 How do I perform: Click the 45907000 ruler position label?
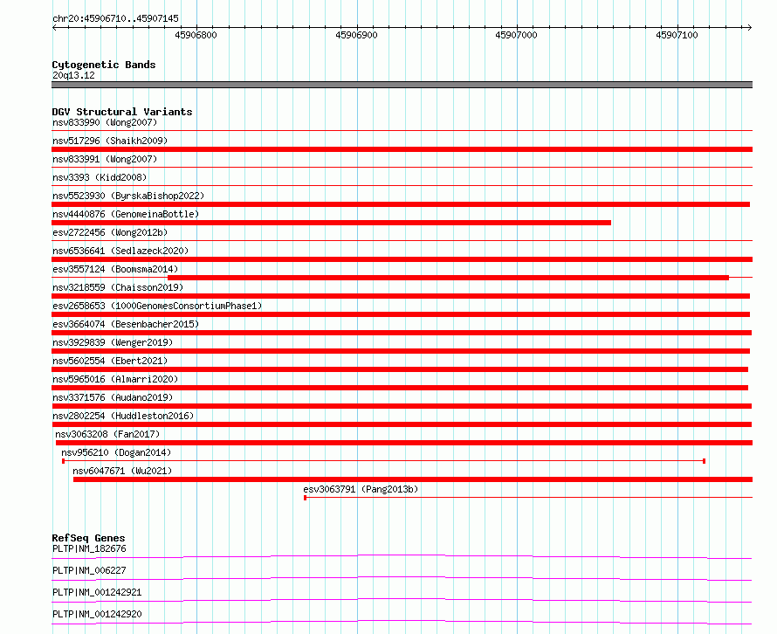516,35
